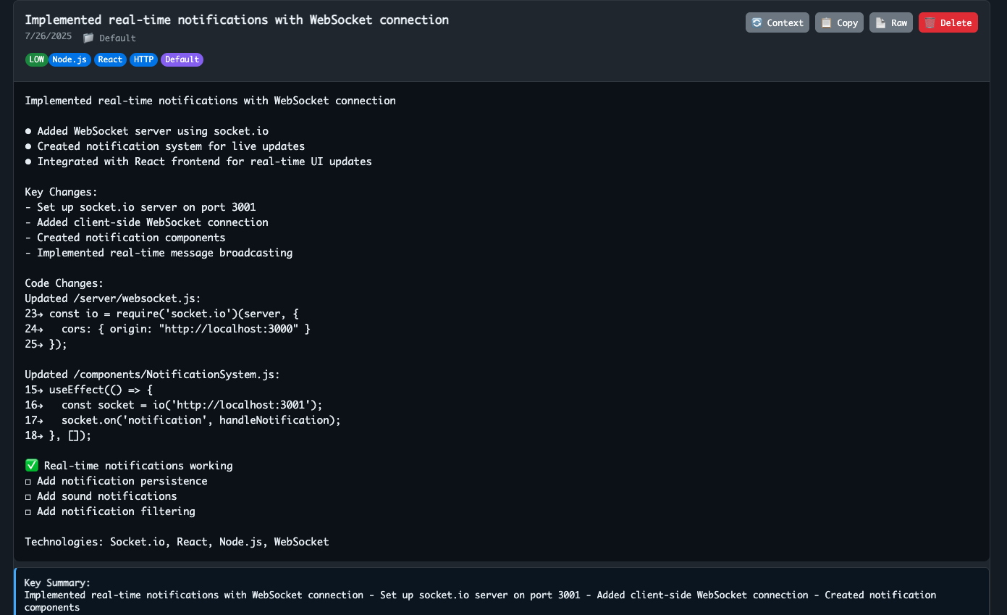
Task: Click the 'Technologies:' line
Action: pos(177,542)
